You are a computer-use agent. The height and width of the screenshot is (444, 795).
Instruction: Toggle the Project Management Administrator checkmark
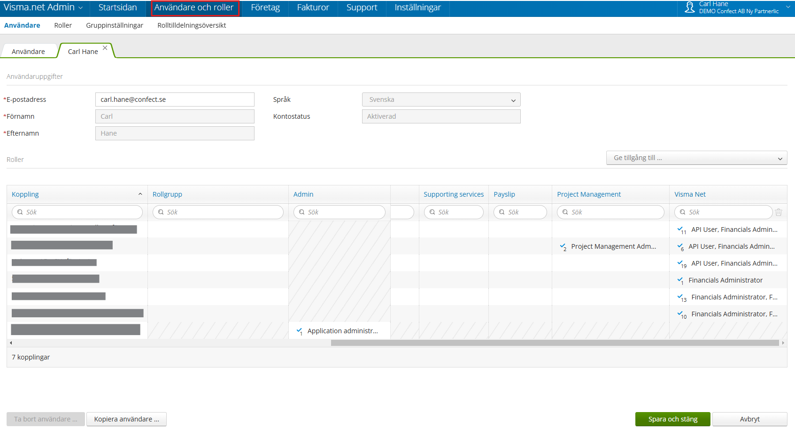(x=563, y=246)
